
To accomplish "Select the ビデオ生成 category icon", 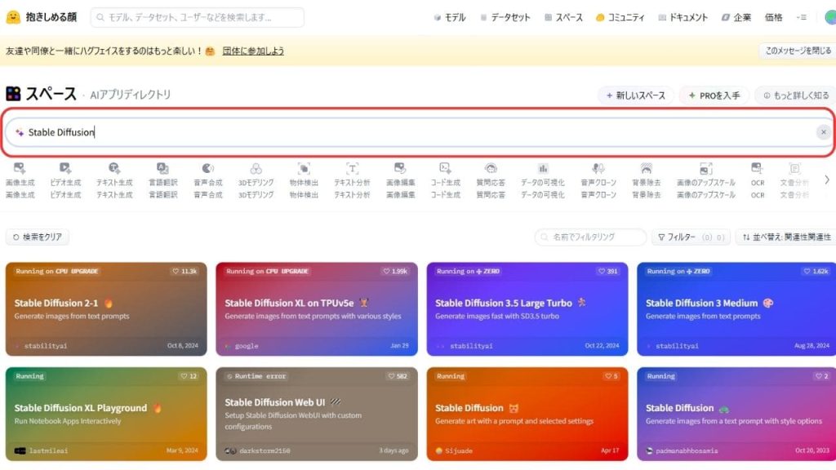I will tap(65, 169).
